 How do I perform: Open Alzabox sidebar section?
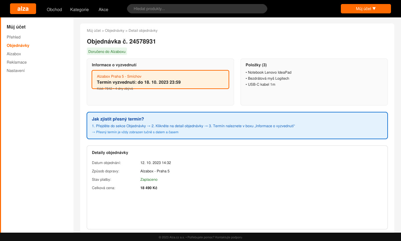[14, 54]
